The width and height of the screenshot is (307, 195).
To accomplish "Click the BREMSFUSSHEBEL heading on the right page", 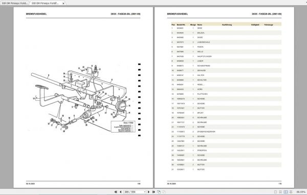I will [178, 14].
